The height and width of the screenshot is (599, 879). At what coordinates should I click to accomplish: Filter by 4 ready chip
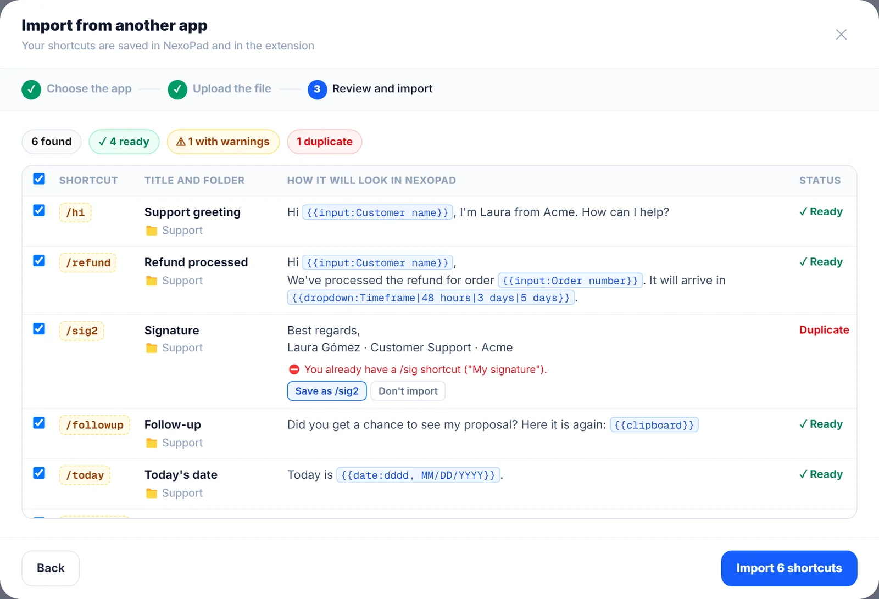coord(124,142)
